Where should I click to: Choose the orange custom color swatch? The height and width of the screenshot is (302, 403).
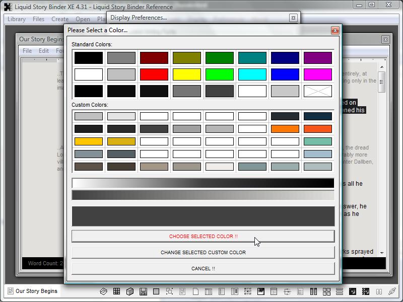[285, 129]
